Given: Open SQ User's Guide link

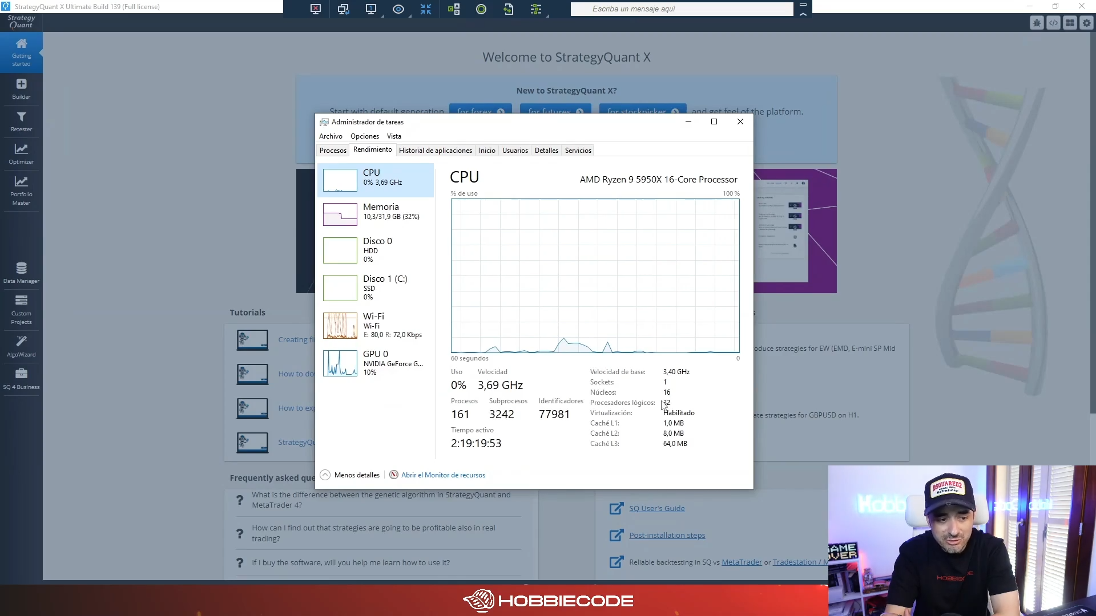Looking at the screenshot, I should [x=657, y=509].
